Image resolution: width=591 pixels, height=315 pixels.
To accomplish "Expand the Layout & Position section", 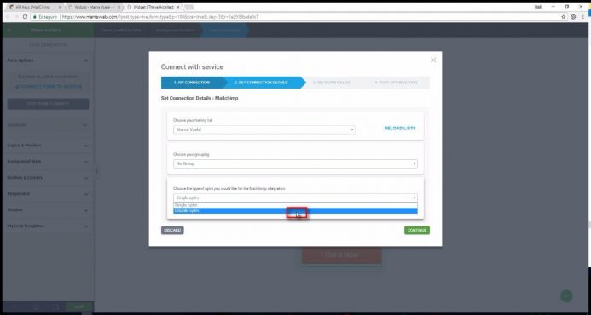I will [x=48, y=146].
